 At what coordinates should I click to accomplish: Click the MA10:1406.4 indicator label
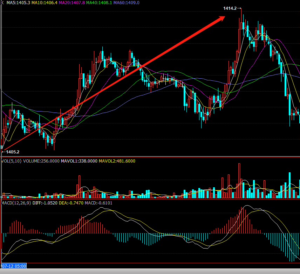[x=45, y=3]
